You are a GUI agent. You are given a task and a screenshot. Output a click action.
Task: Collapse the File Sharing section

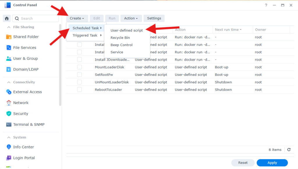click(9, 27)
